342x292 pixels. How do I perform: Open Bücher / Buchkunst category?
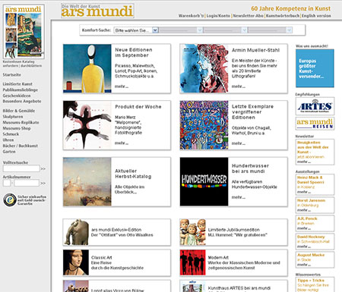(20, 146)
